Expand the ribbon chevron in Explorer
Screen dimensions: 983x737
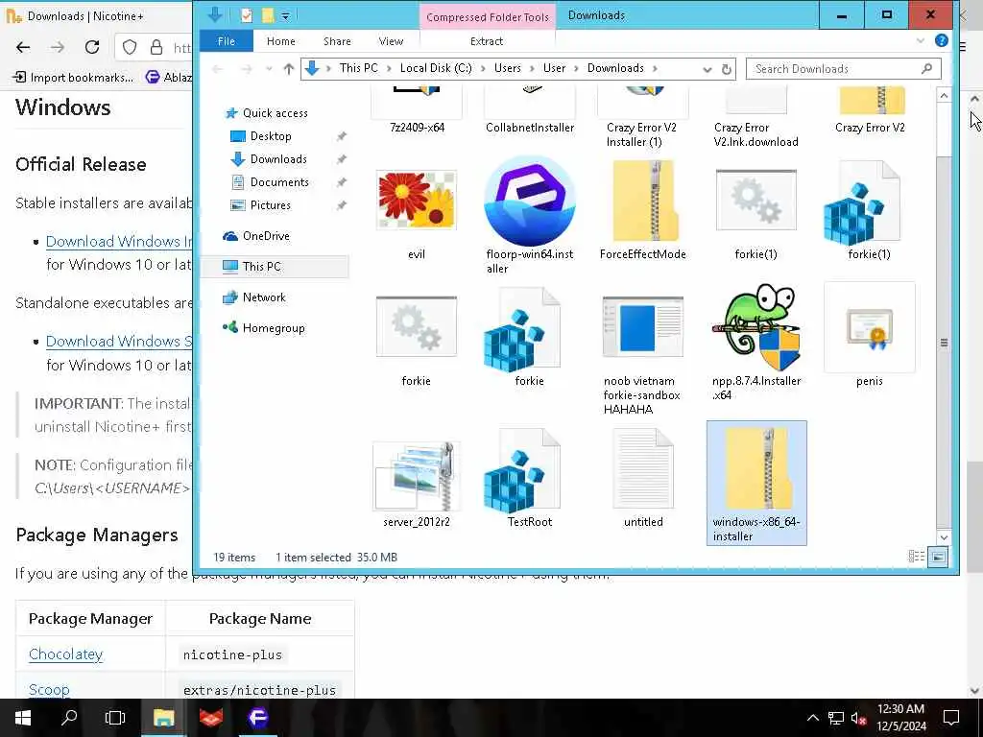[920, 40]
